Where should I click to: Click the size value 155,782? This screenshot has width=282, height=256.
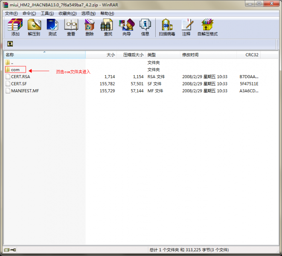(x=108, y=84)
